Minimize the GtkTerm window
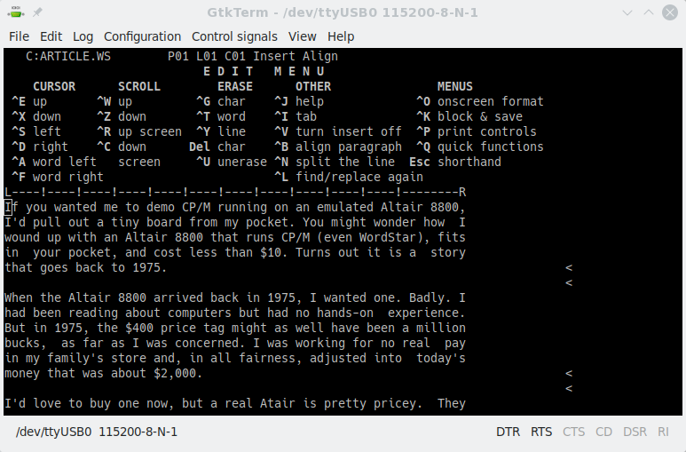 click(x=627, y=13)
